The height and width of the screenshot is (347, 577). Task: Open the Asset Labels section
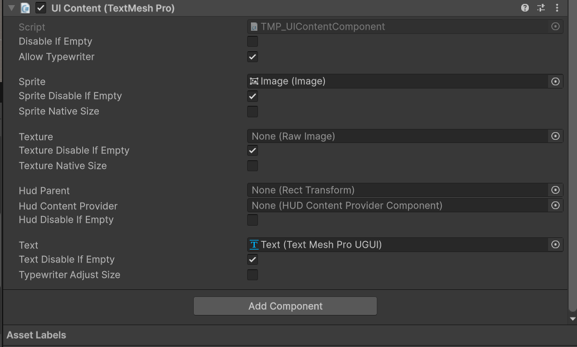click(x=37, y=335)
